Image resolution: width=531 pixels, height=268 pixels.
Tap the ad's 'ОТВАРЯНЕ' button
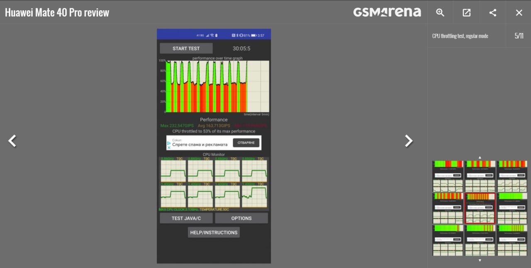(x=246, y=143)
